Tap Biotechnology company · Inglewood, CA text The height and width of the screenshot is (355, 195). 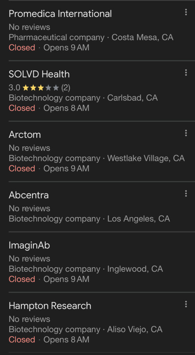coord(86,269)
